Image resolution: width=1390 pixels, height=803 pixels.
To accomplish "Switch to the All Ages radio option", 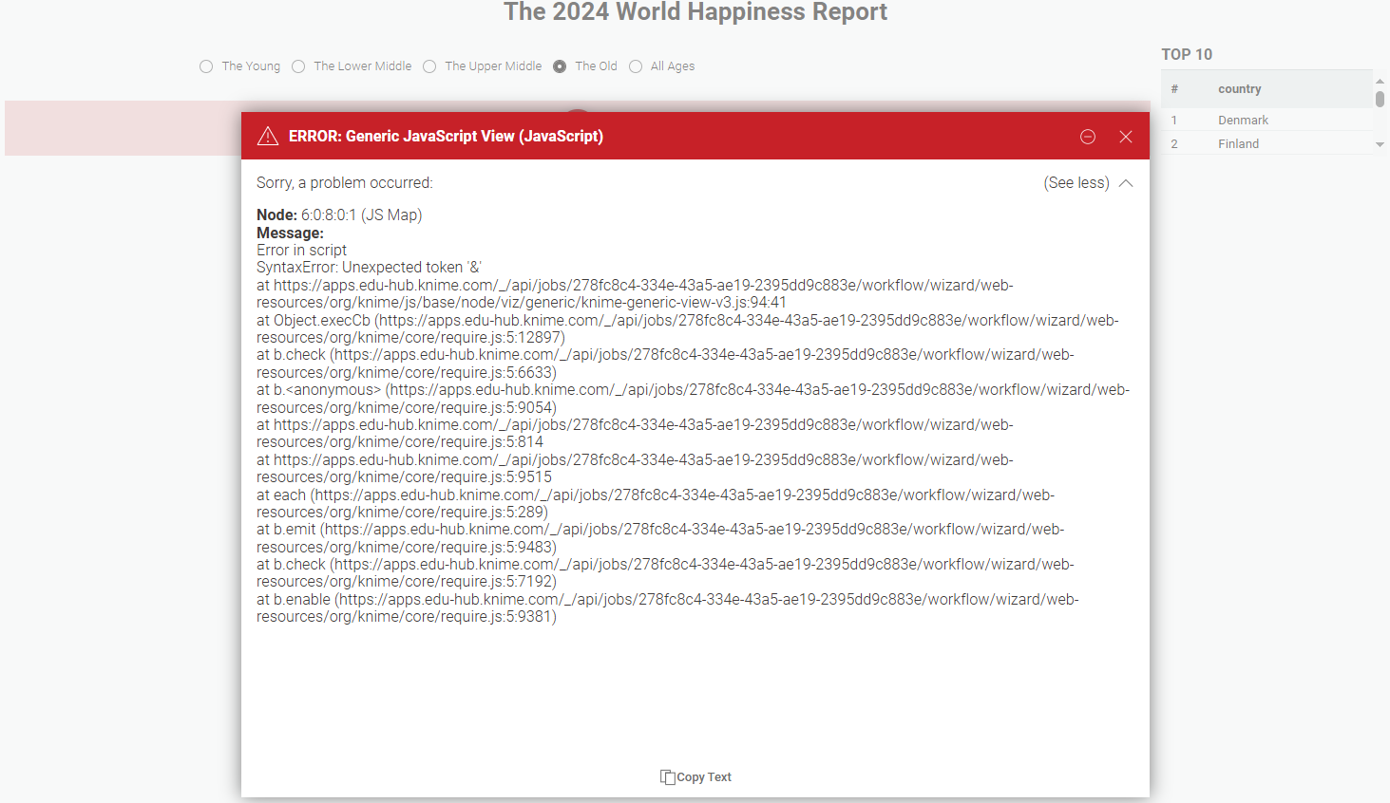I will (x=636, y=66).
